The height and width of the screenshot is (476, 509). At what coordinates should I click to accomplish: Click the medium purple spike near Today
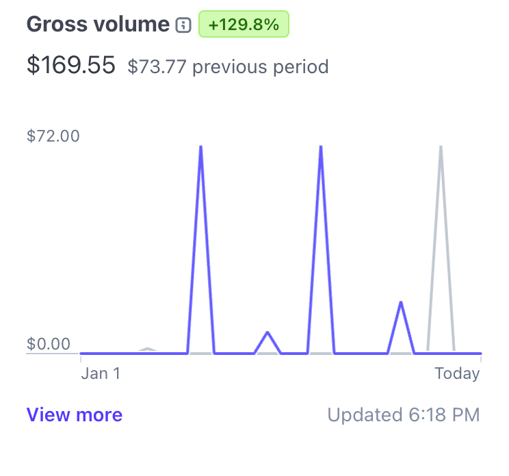(x=401, y=303)
